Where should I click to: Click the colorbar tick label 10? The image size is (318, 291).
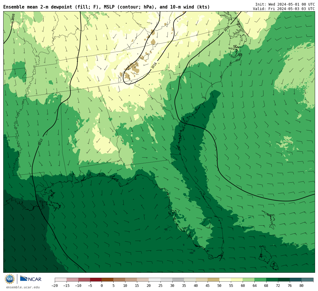(125, 286)
